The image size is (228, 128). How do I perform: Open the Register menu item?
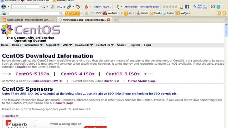135,45
